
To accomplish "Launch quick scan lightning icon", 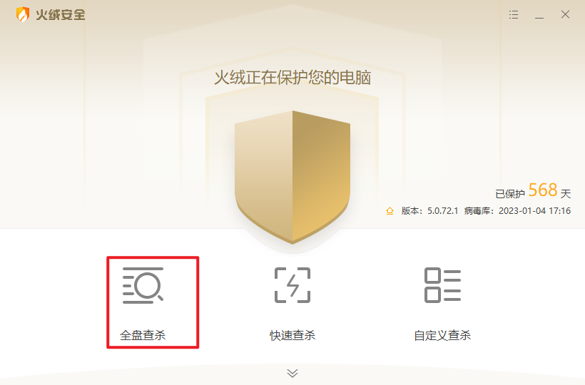I will click(292, 285).
